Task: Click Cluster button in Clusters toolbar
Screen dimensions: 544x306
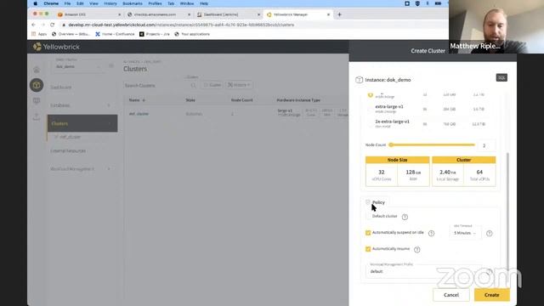Action: pyautogui.click(x=212, y=85)
